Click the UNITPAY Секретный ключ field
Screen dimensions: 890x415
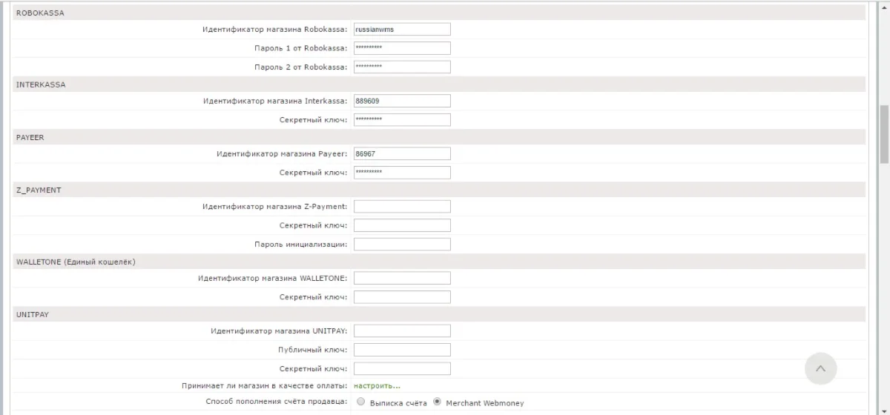pos(402,368)
